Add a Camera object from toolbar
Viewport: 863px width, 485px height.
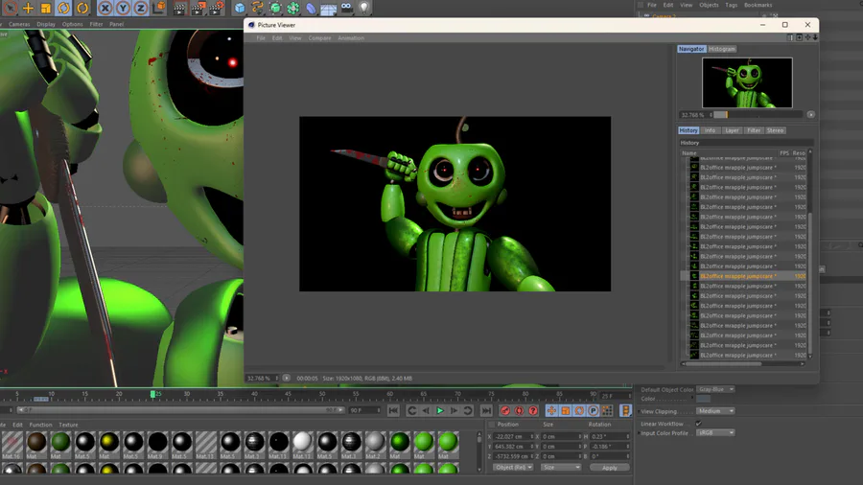(347, 8)
